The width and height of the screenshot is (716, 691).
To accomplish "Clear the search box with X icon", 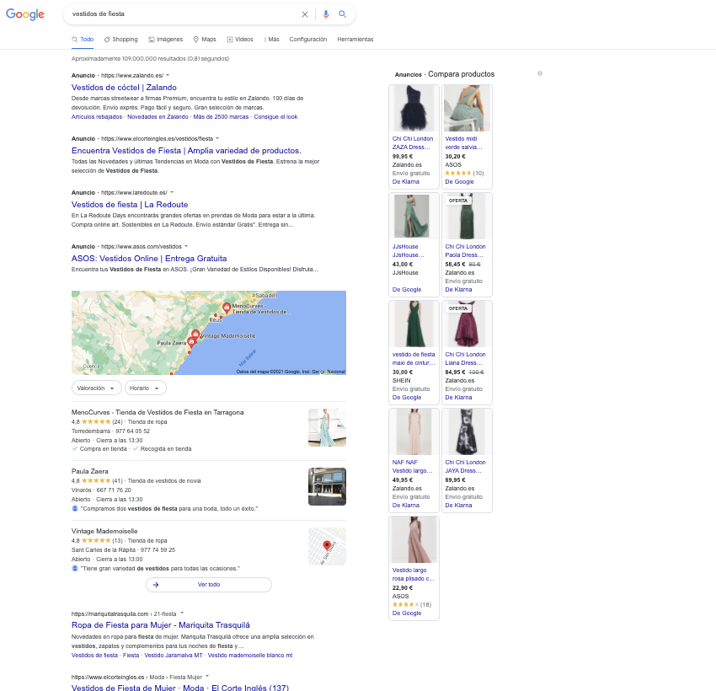I will pos(305,14).
